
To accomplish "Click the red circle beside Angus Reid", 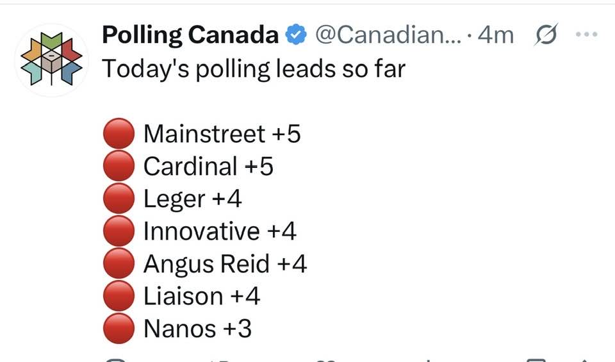I will [119, 264].
